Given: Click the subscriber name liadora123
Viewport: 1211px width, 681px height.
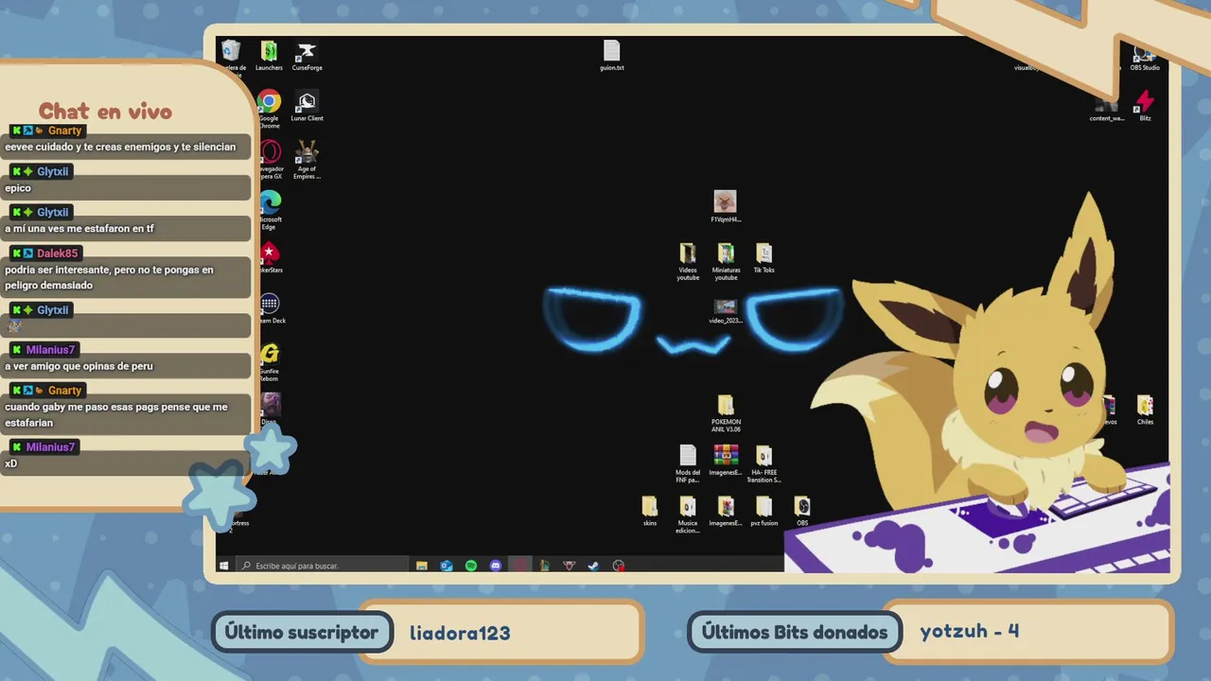Looking at the screenshot, I should click(460, 633).
